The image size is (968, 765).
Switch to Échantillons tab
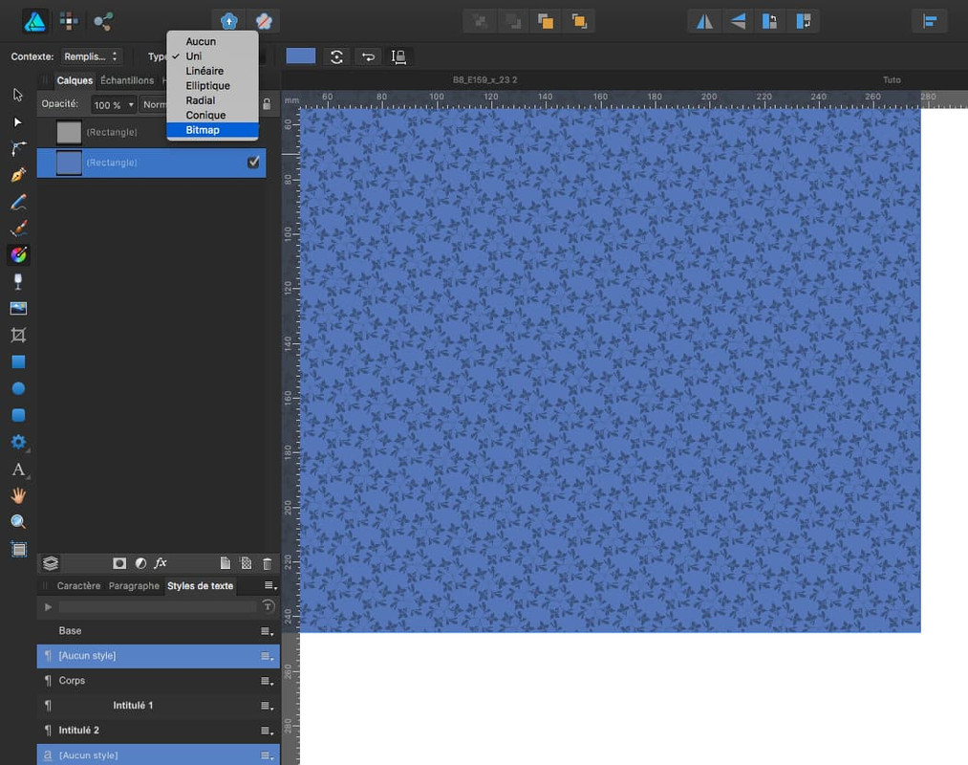click(127, 80)
